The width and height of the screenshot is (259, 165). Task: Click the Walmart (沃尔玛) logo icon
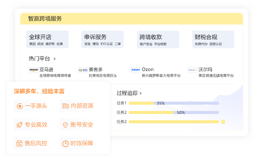click(193, 70)
